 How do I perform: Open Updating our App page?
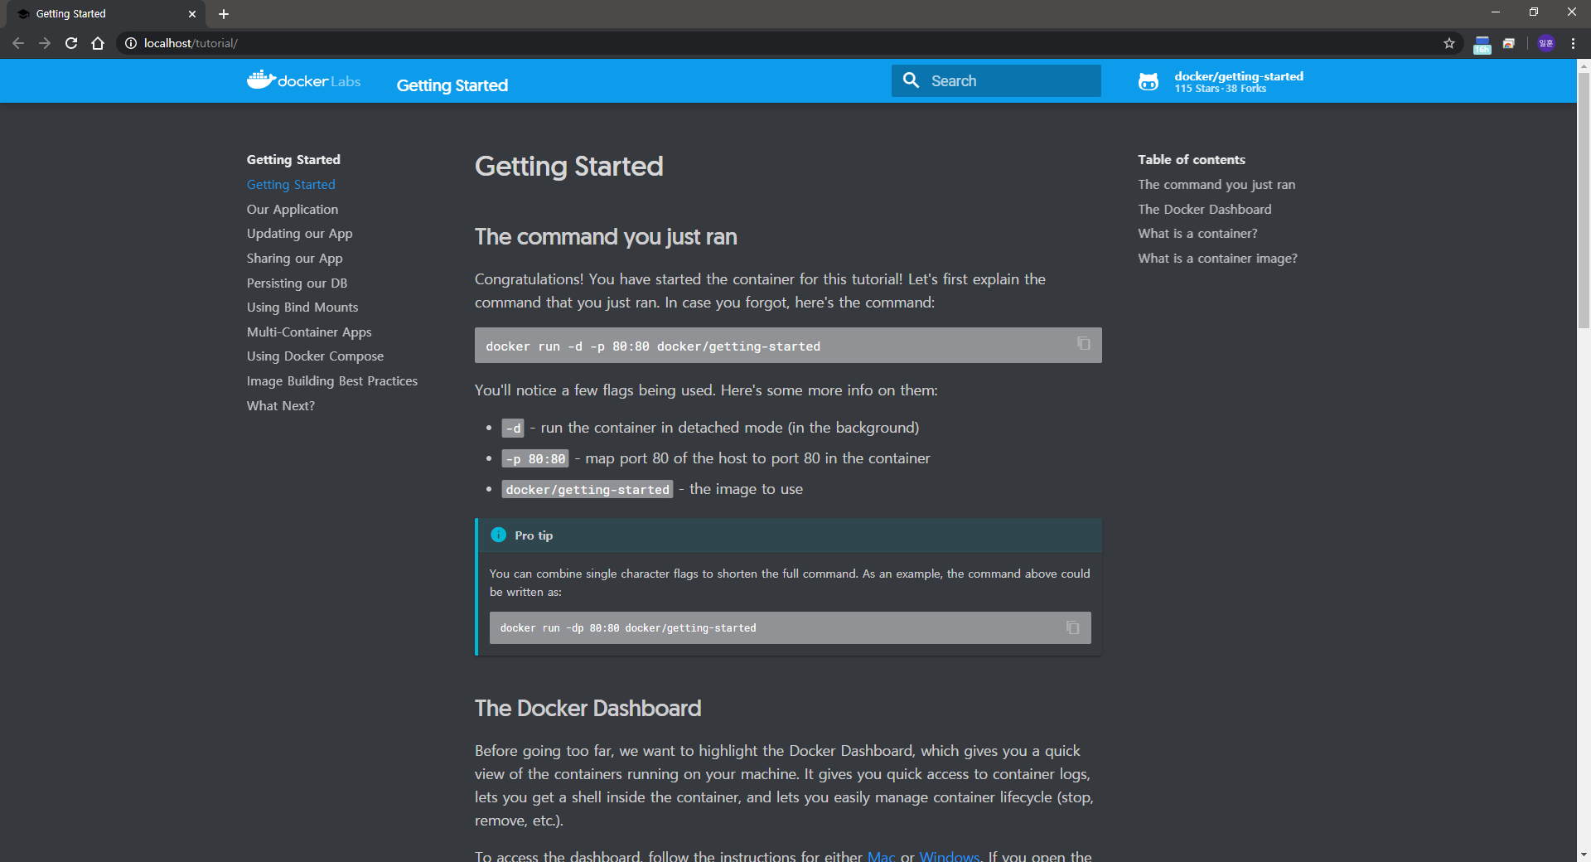click(x=300, y=234)
